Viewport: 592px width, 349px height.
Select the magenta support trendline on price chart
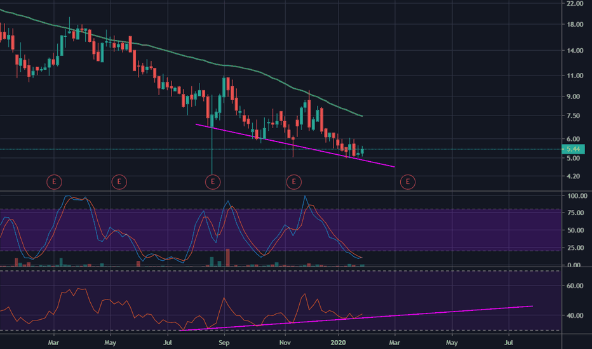click(x=295, y=145)
